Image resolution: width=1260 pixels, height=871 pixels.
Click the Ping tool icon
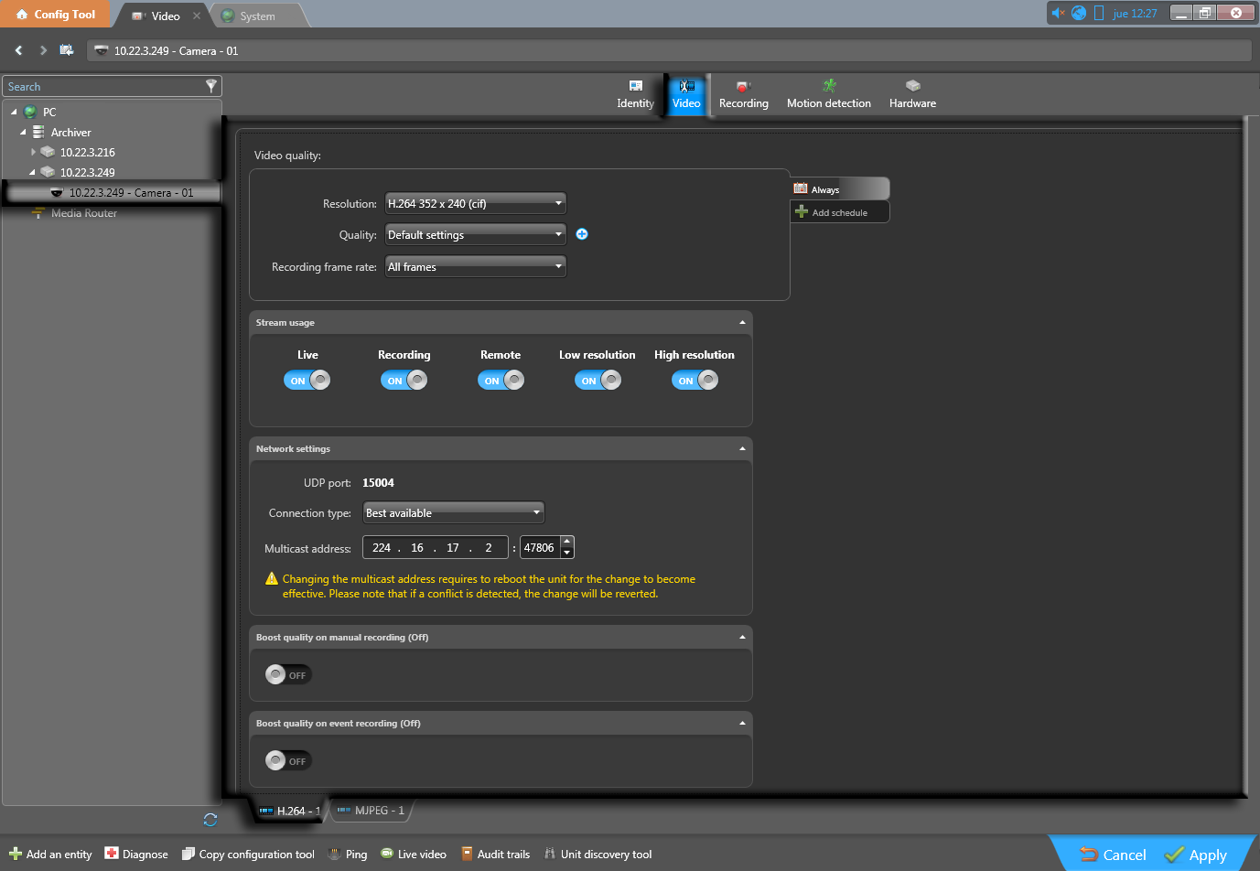pos(335,854)
